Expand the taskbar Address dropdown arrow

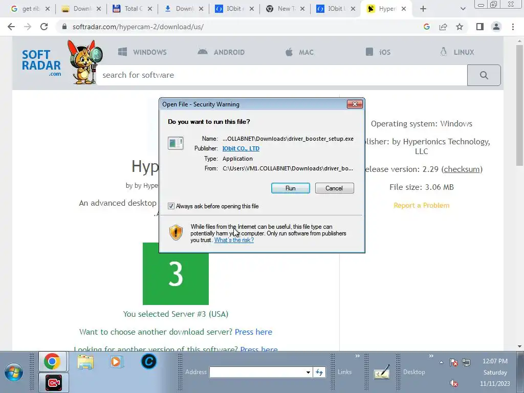coord(308,372)
